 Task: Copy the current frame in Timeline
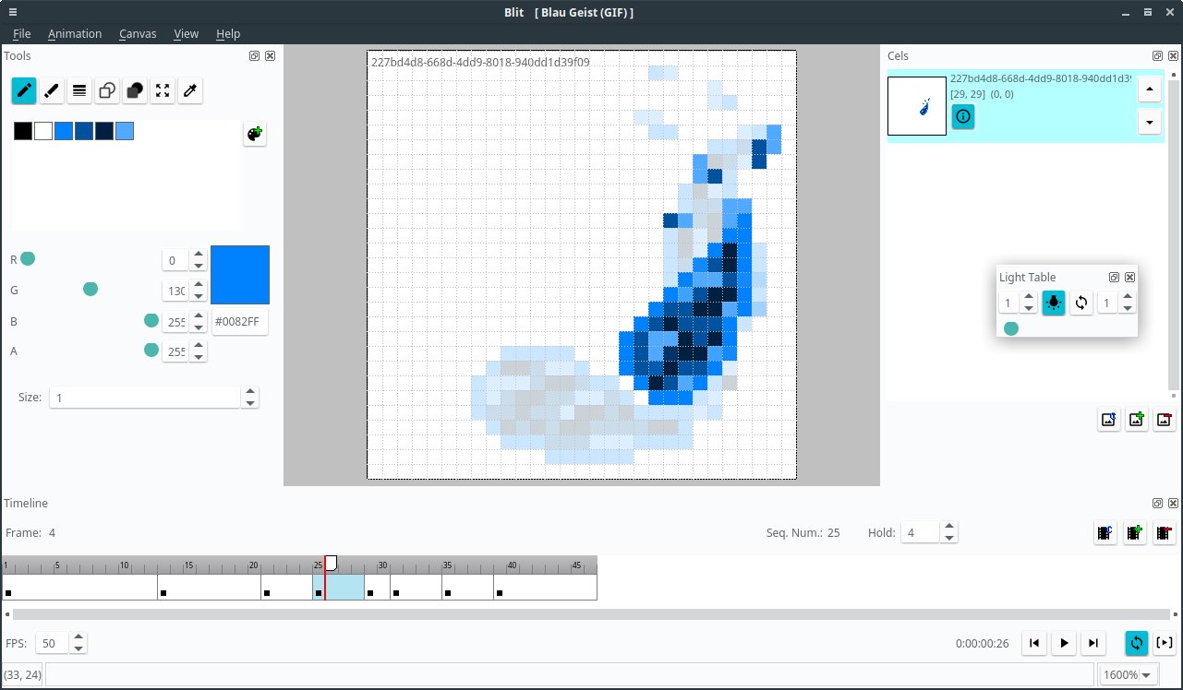(1105, 532)
